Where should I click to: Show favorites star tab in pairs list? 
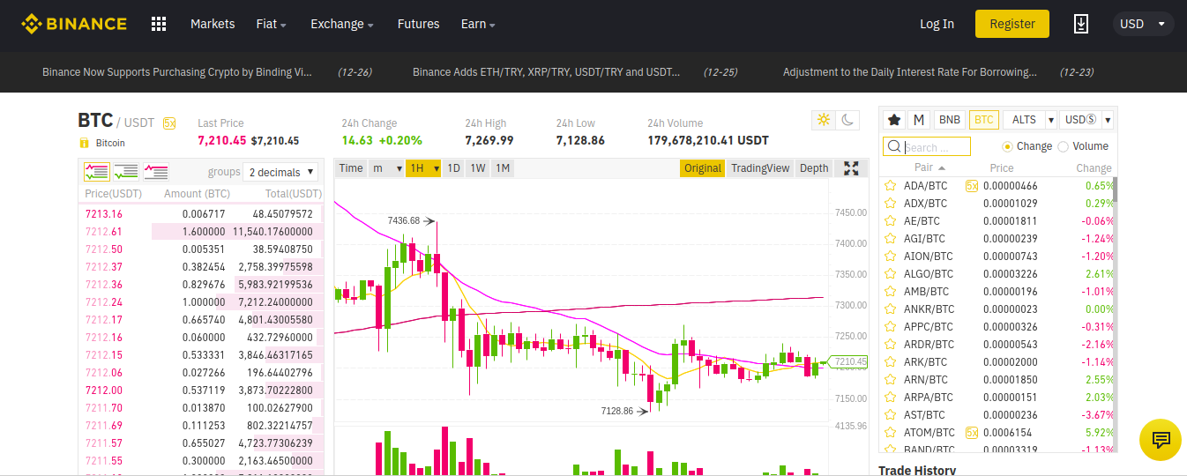pos(894,120)
